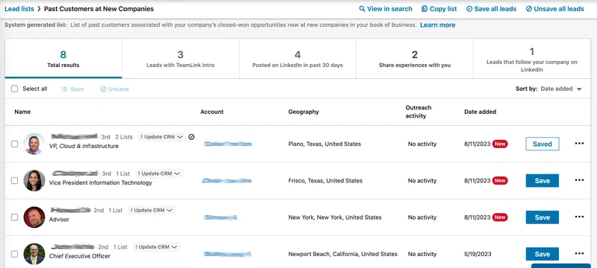Open Leads that follow your company tab
The height and width of the screenshot is (268, 597).
click(532, 59)
